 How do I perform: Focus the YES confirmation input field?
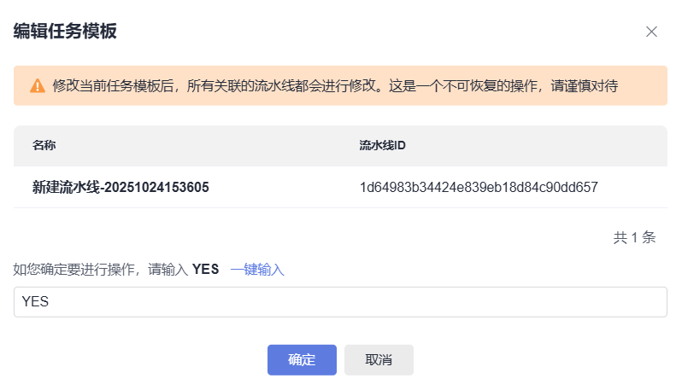(x=340, y=301)
